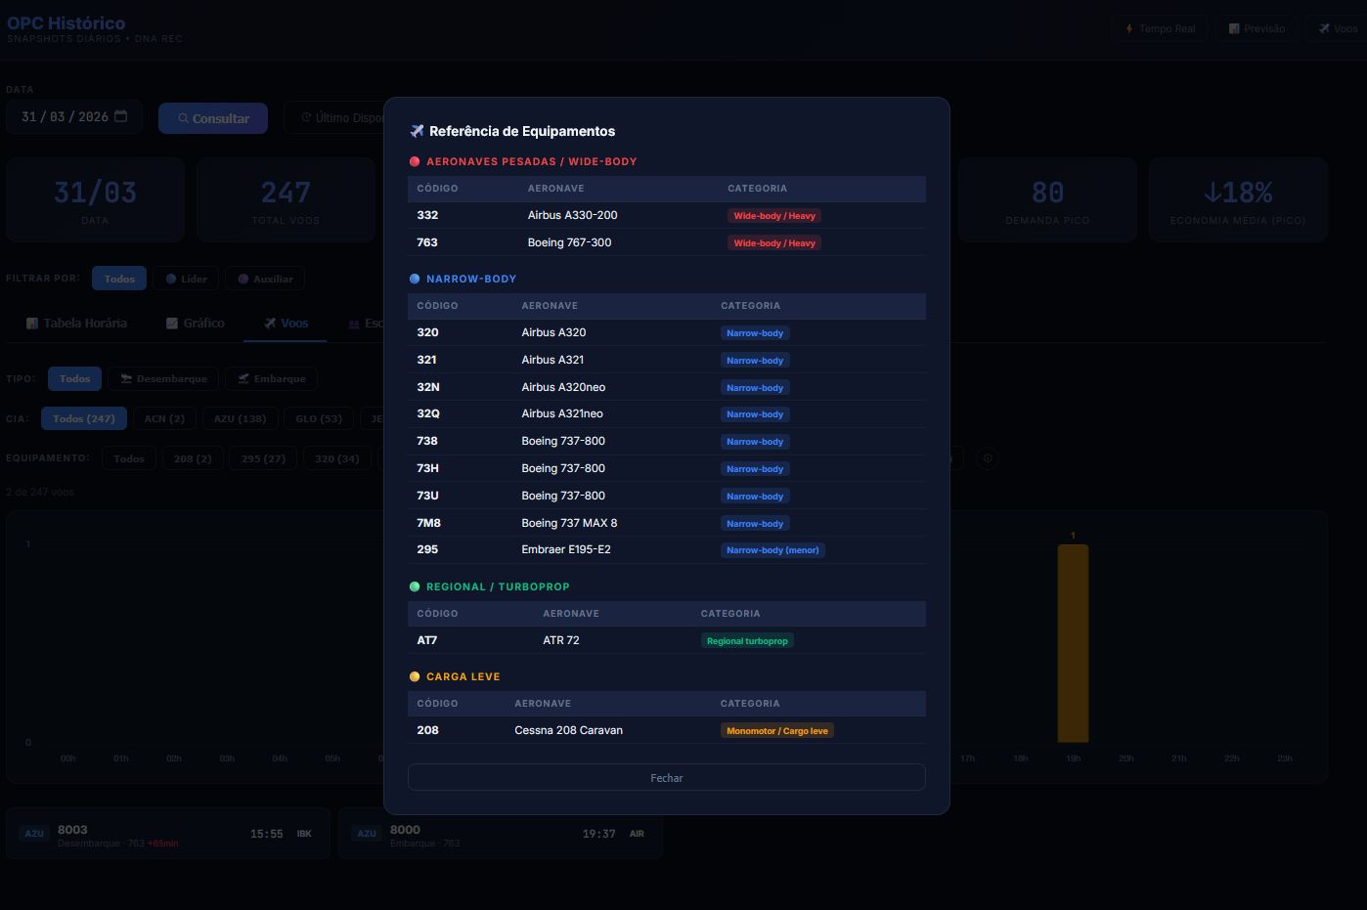The image size is (1367, 910).
Task: Select code 73U Boeing 737-800 row
Action: tap(666, 496)
